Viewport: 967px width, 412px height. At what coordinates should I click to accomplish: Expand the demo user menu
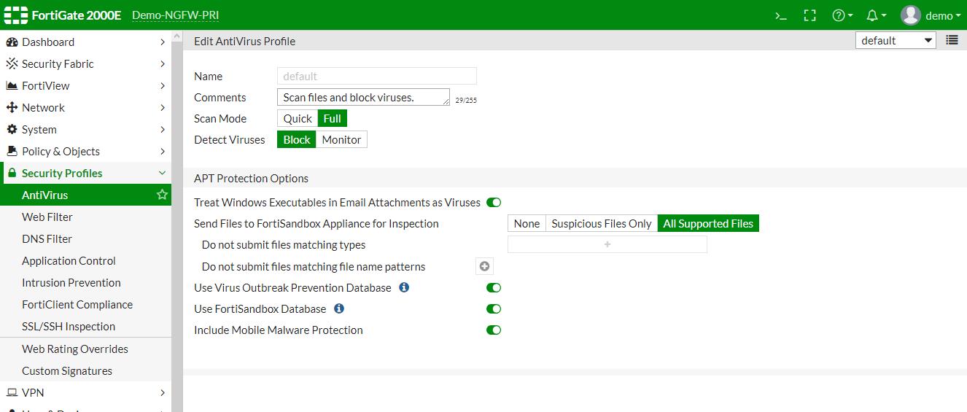coord(931,15)
